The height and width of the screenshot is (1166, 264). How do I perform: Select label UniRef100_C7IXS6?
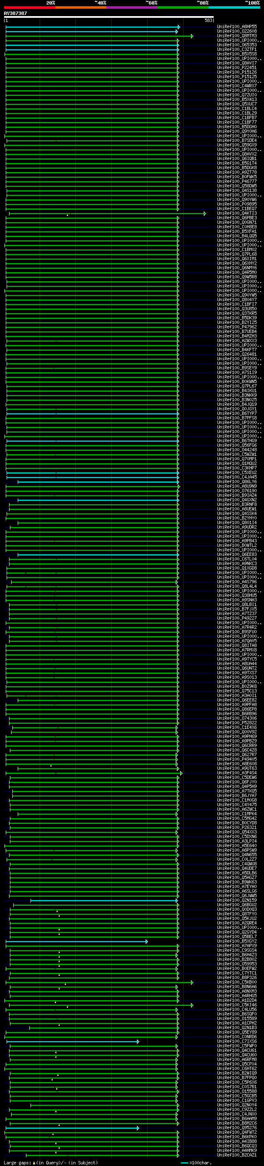237,1041
